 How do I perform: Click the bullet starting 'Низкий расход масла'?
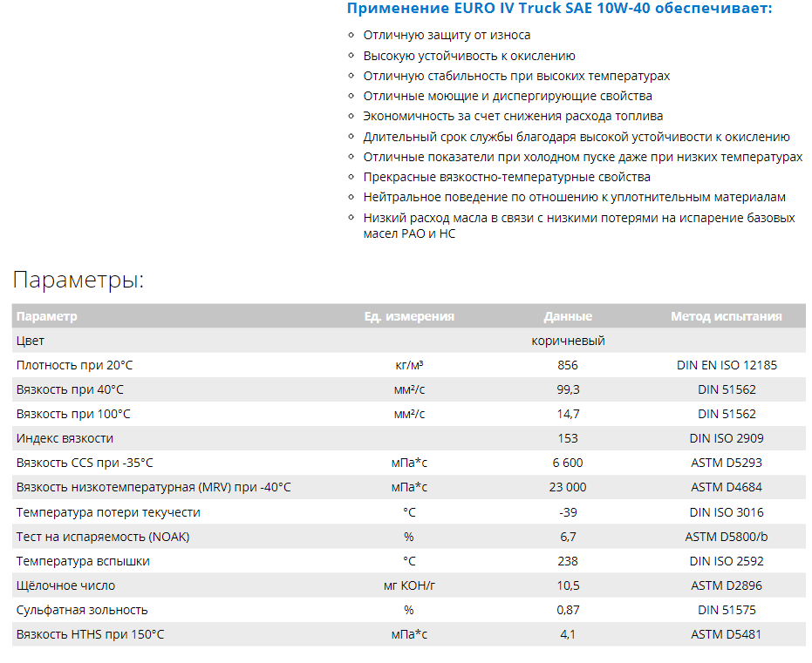(x=579, y=226)
